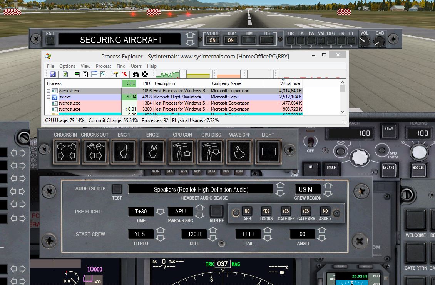Screen dimensions: 435x285
Task: Click the WAVE OFF thumbs-up button
Action: [x=240, y=152]
